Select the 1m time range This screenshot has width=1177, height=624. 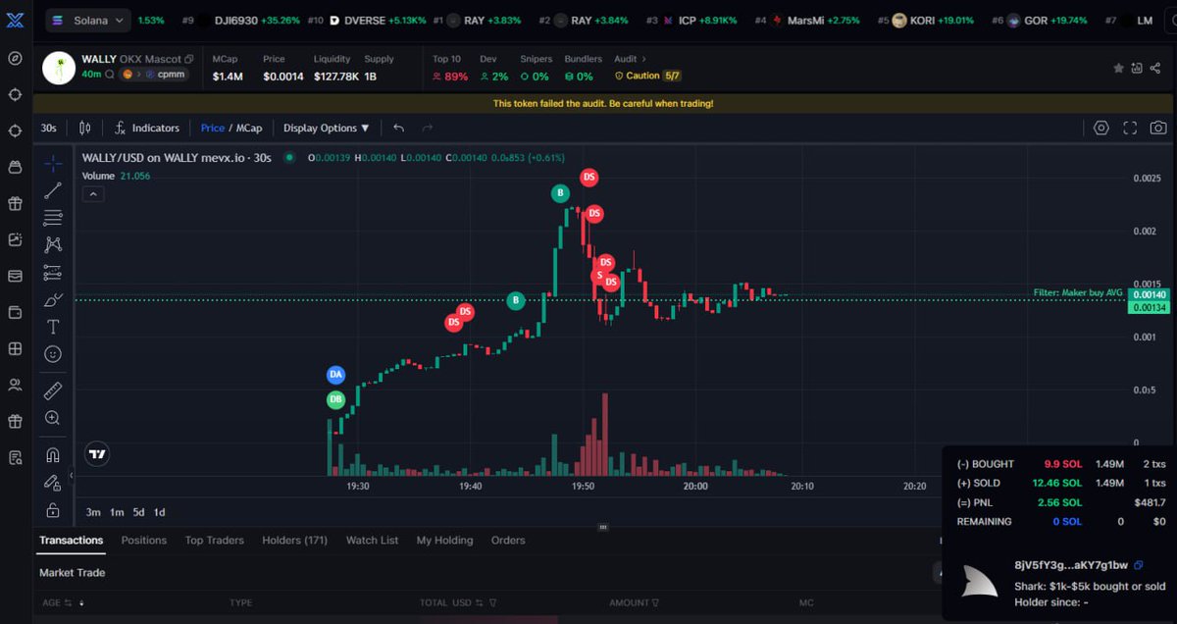117,512
